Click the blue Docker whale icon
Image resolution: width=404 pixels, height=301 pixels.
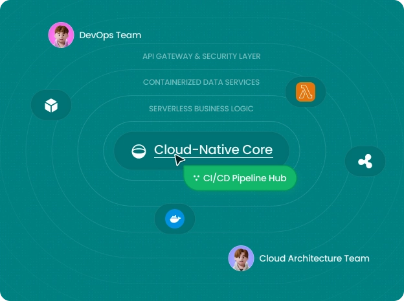point(175,219)
